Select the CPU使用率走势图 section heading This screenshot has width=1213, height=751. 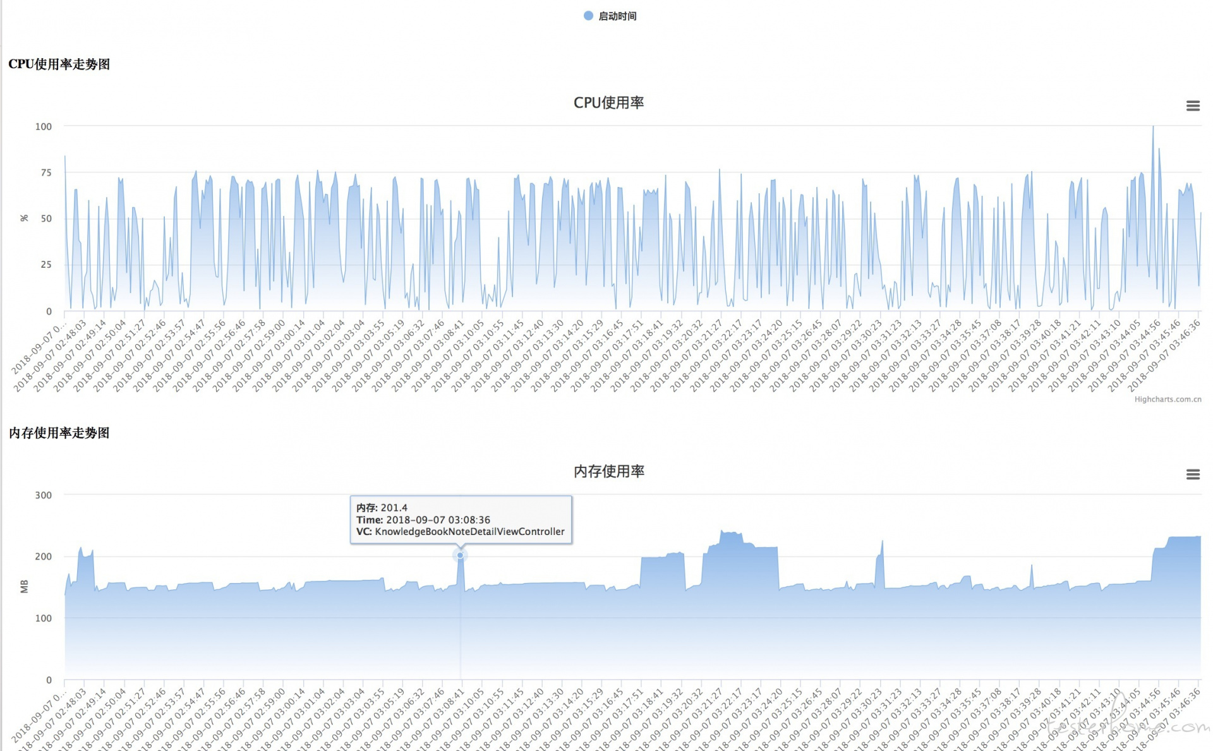point(59,64)
